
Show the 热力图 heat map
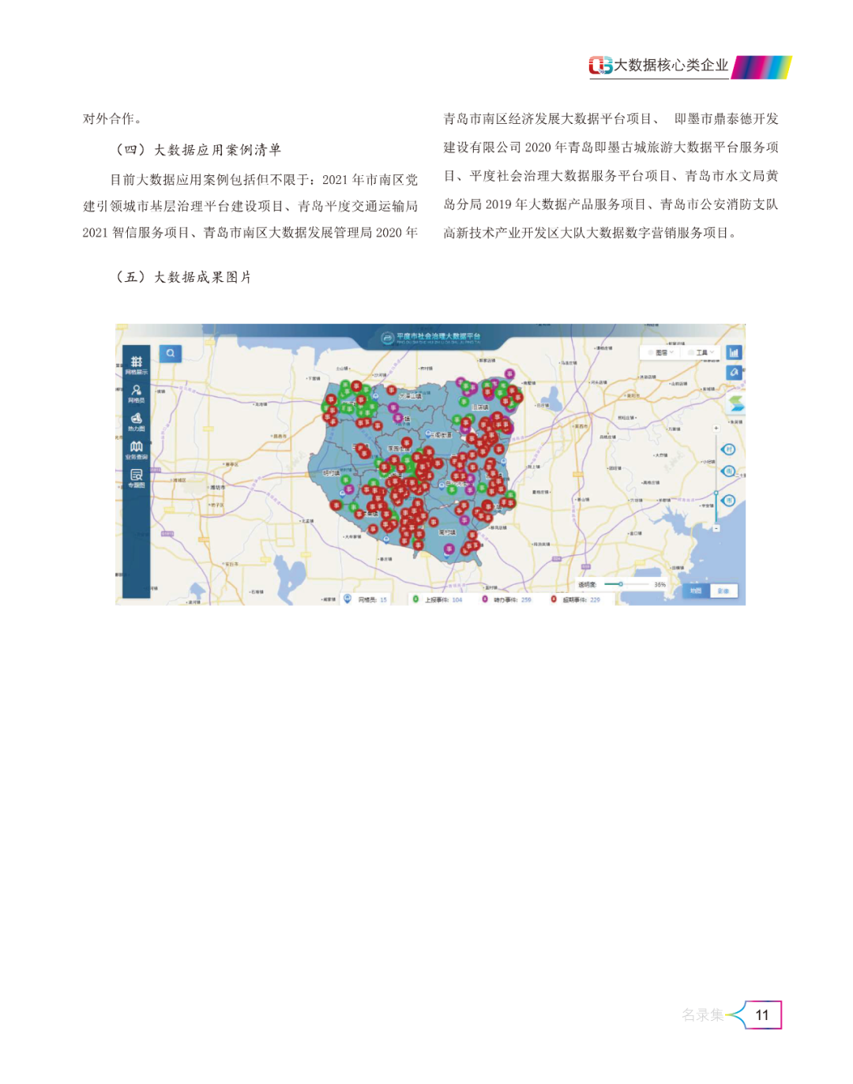coord(136,422)
